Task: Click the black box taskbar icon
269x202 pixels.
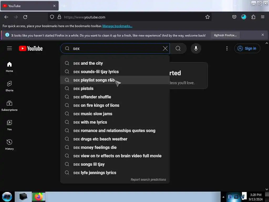Action: (x=23, y=197)
